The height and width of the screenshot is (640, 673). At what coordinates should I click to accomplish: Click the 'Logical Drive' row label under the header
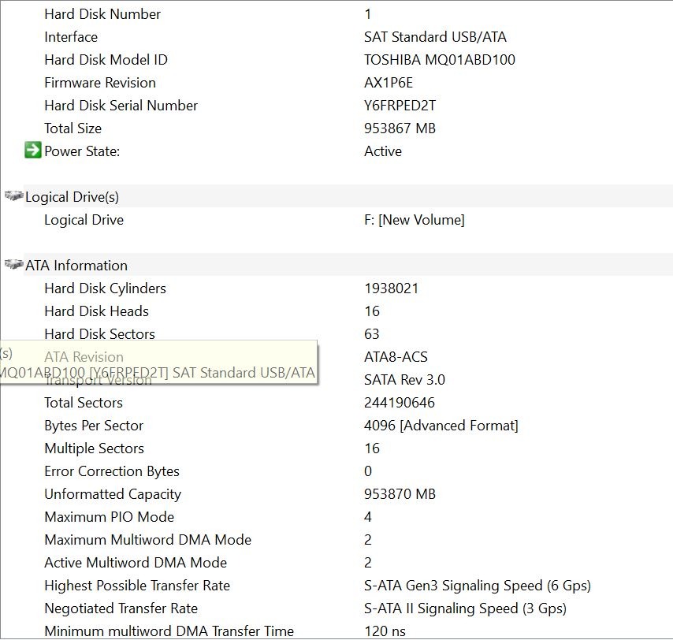[84, 220]
